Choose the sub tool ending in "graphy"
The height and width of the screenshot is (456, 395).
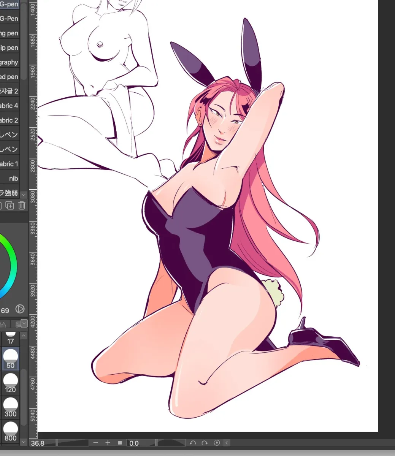(10, 62)
